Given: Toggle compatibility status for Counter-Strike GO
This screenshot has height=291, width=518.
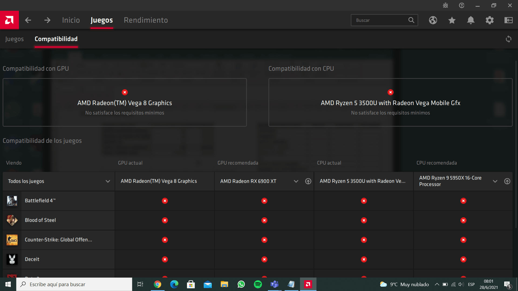Looking at the screenshot, I should [x=164, y=240].
